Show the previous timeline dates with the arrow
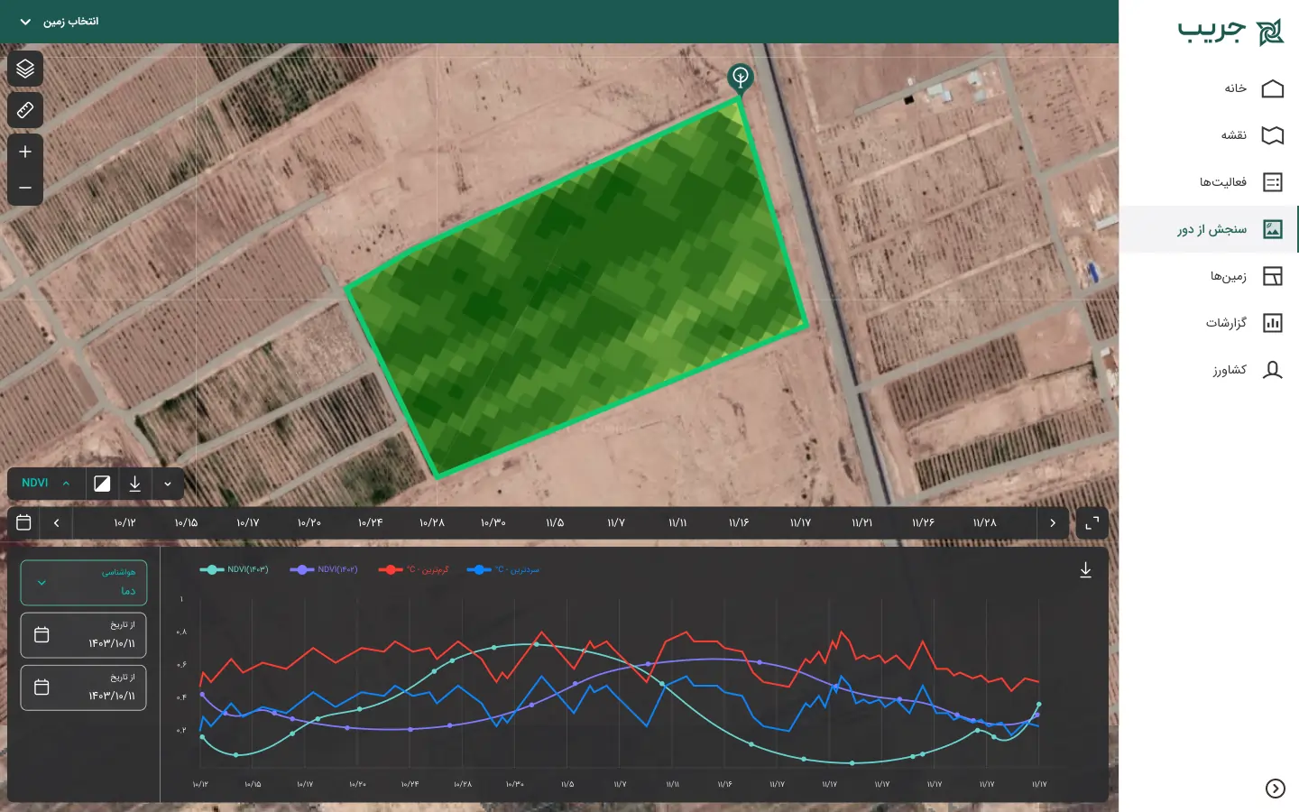Screen dimensions: 1299x812 57,522
